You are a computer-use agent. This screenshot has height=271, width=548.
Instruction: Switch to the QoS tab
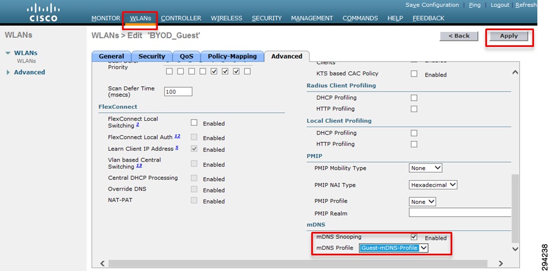pyautogui.click(x=186, y=56)
